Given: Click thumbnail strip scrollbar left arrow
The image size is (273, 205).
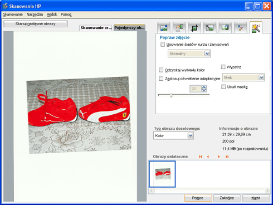Looking at the screenshot, I should 152,191.
